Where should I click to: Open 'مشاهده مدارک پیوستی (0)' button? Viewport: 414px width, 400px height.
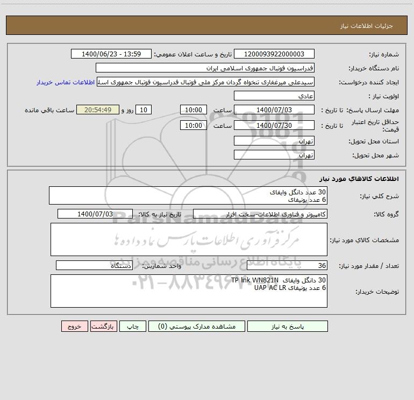(x=197, y=326)
